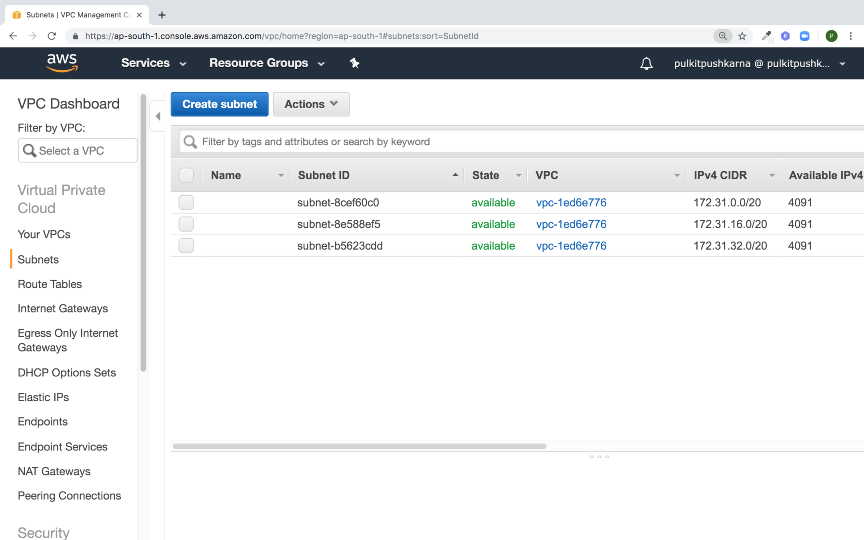The height and width of the screenshot is (540, 864).
Task: Open vpc-1ed6e776 link for subnet-b5623cdd
Action: 571,246
